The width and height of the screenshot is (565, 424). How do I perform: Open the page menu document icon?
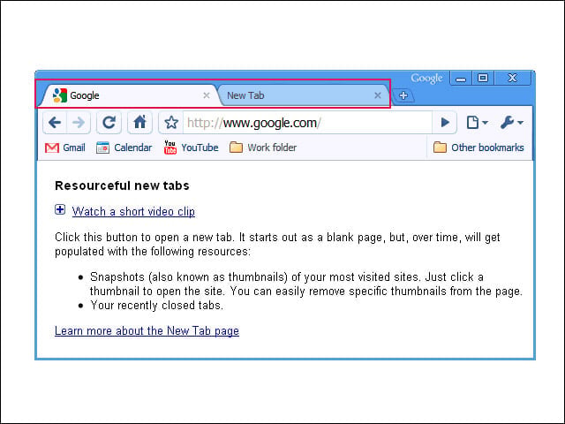tap(477, 123)
